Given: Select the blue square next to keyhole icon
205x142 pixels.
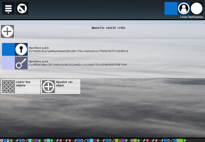Looking at the screenshot, I should (8, 49).
